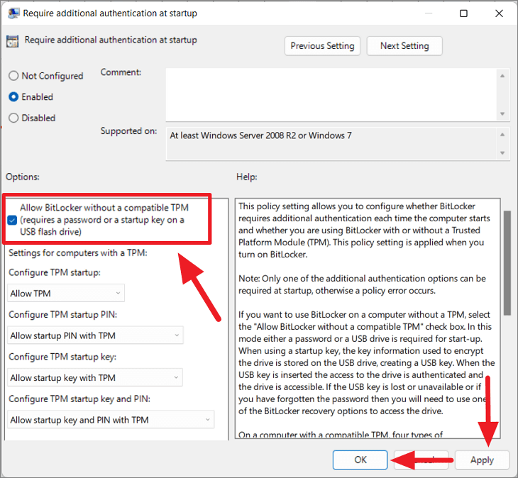
Task: Select the Not Configured radio button
Action: coord(13,76)
